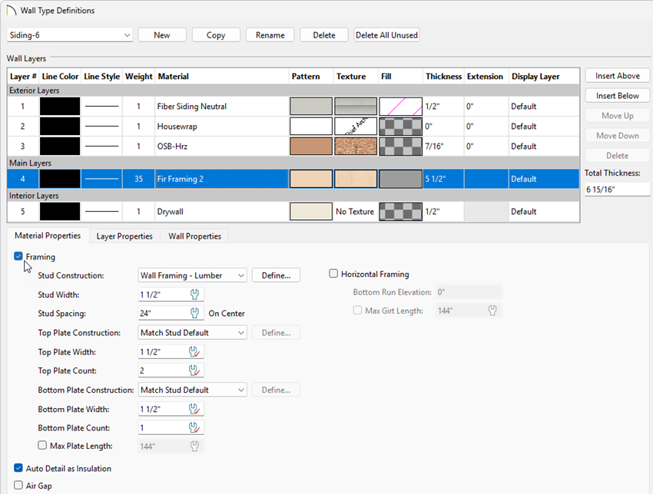Click the OSB-Hrz line style sample
Image resolution: width=653 pixels, height=494 pixels.
101,147
